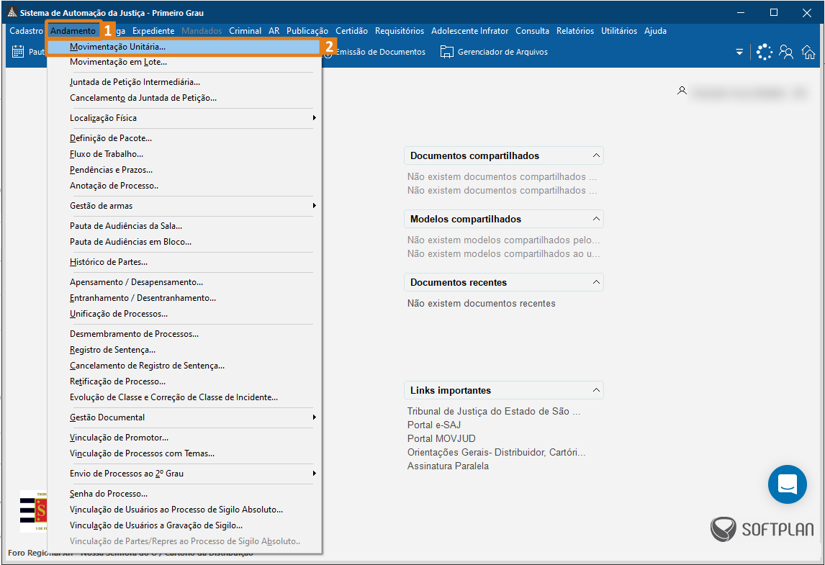Open Orientações Gerais- Distribuidor link

[496, 453]
